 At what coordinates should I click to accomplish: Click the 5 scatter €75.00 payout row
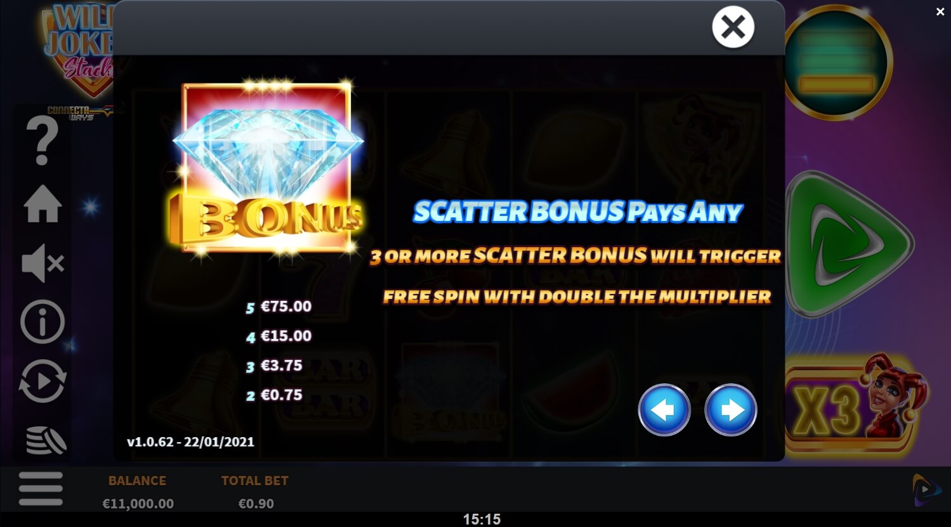click(279, 307)
